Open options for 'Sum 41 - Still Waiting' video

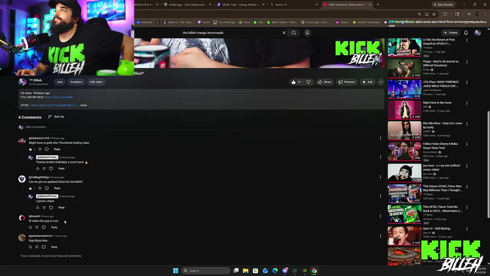467,229
